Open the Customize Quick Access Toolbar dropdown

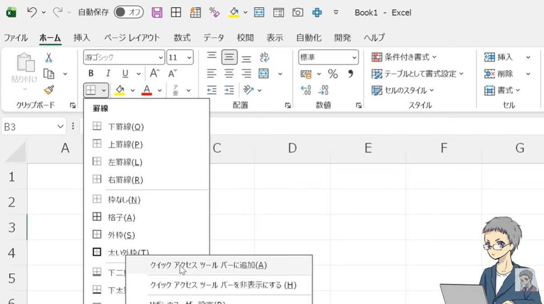(336, 12)
